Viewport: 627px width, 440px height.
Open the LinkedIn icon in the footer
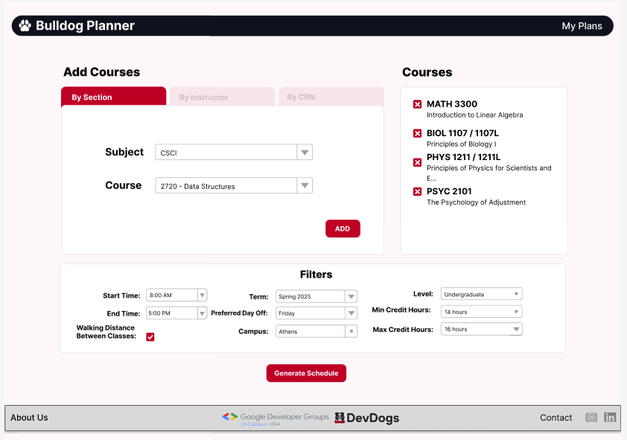click(x=610, y=418)
